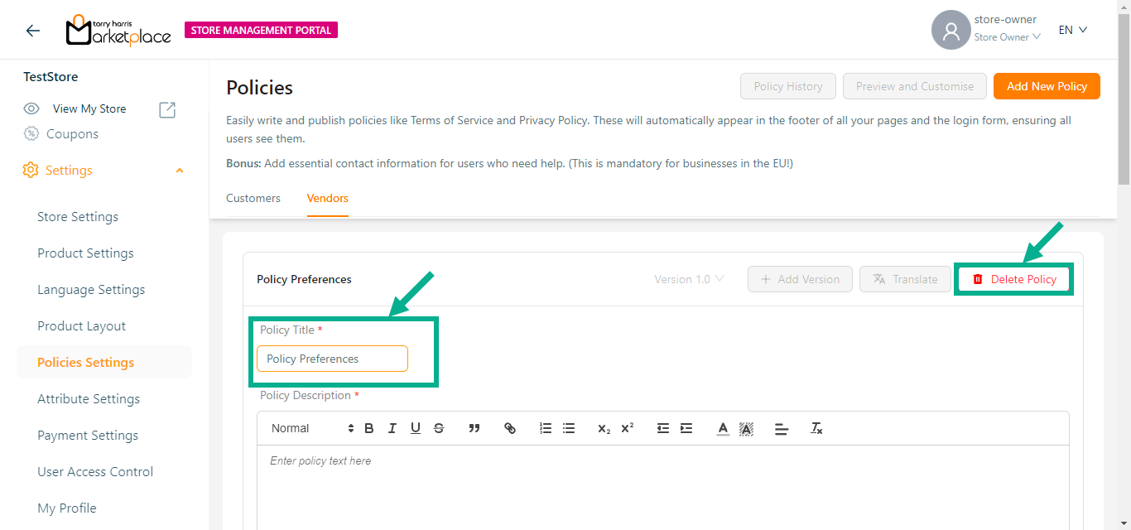This screenshot has height=530, width=1131.
Task: Apply numbered list formatting
Action: pos(546,428)
